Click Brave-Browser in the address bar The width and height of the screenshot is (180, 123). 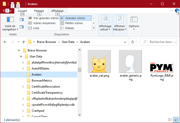pyautogui.click(x=47, y=42)
